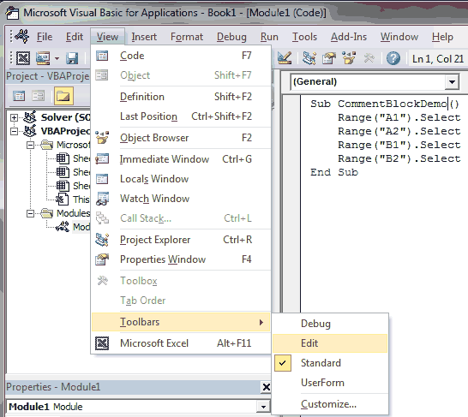Viewport: 468px width, 417px height.
Task: Toggle Design Mode toolbar icon
Action: [285, 58]
